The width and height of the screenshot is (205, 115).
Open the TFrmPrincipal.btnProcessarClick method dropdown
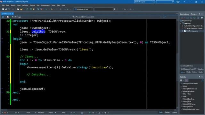point(161,17)
